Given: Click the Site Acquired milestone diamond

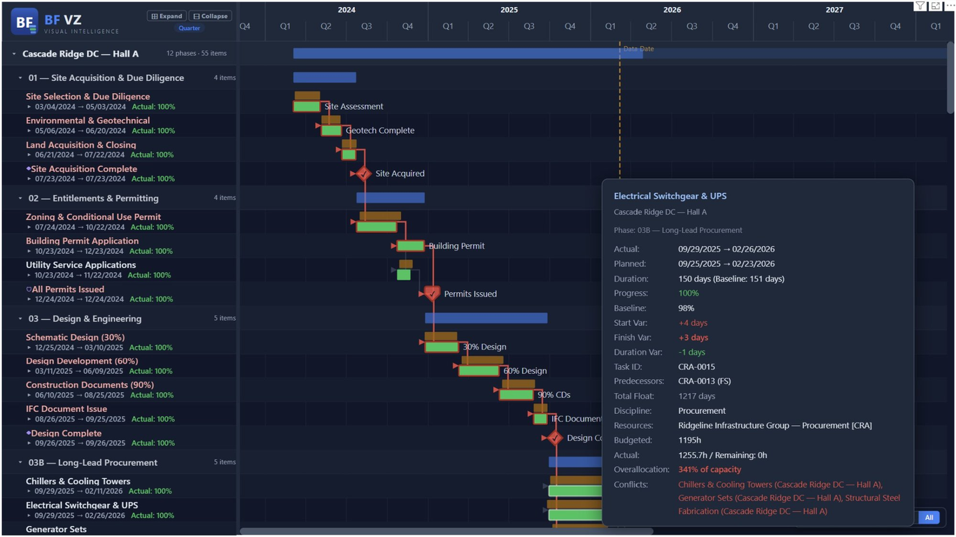Looking at the screenshot, I should [363, 173].
